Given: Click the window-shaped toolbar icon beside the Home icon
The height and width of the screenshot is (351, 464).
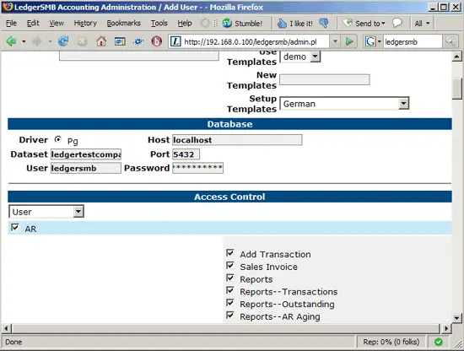Looking at the screenshot, I should pos(120,41).
